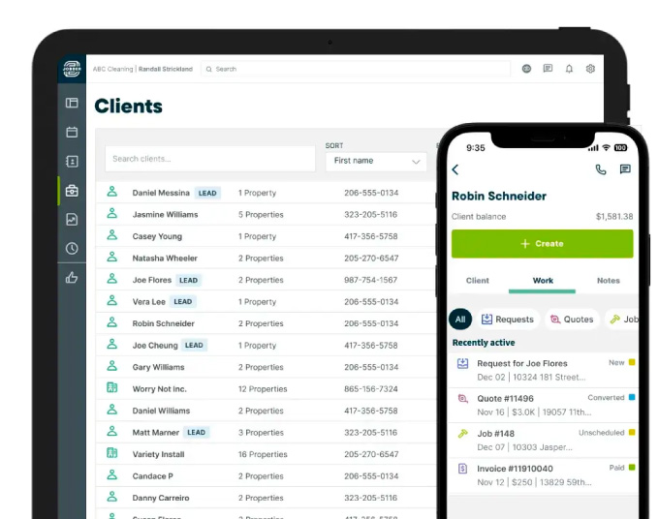Select the All filter chip
The width and height of the screenshot is (659, 519).
pyautogui.click(x=460, y=320)
